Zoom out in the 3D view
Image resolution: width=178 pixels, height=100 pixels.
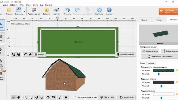(25, 97)
